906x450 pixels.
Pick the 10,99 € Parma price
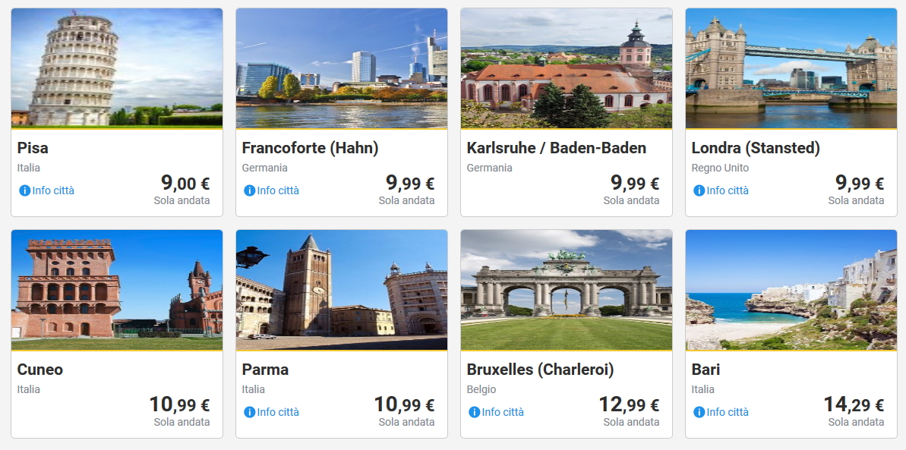pos(404,404)
